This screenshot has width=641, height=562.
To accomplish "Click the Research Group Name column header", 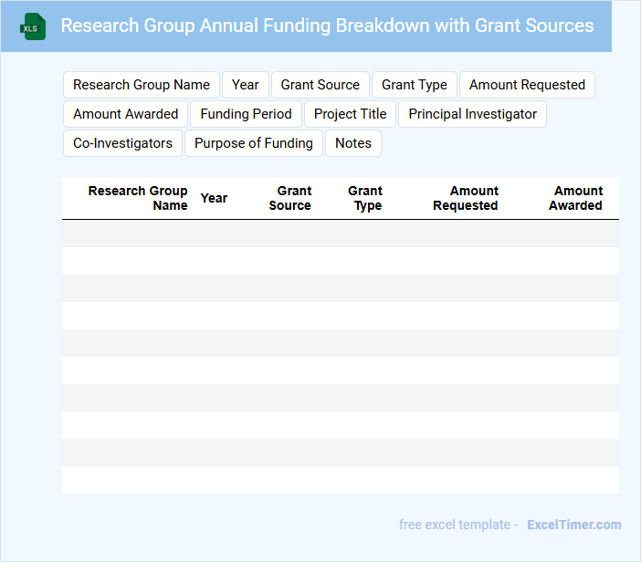I will 138,198.
